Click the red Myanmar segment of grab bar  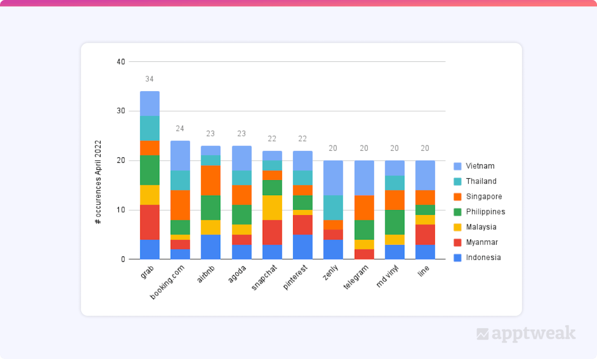click(150, 222)
